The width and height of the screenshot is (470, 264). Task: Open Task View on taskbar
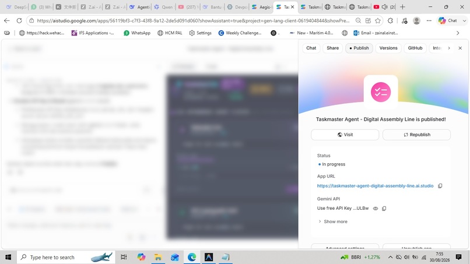point(124,257)
